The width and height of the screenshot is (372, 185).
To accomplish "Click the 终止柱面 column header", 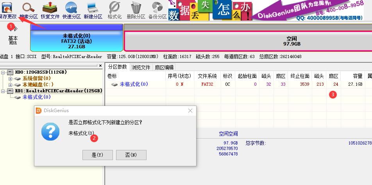I will tap(300, 76).
